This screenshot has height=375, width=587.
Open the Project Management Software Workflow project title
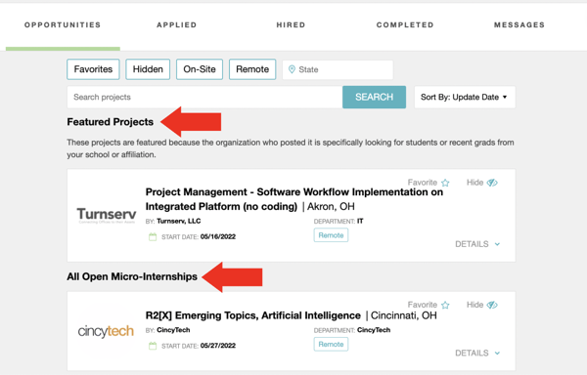pos(294,199)
